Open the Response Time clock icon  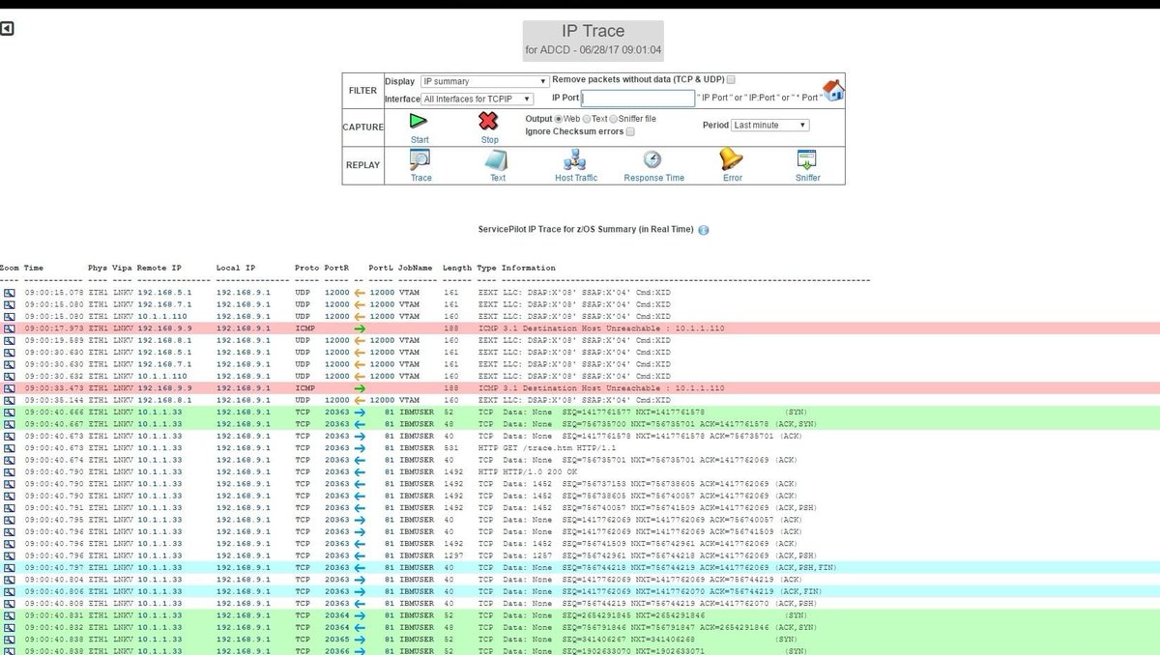652,159
